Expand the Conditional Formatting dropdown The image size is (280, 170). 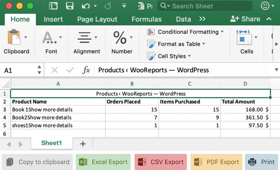222,32
